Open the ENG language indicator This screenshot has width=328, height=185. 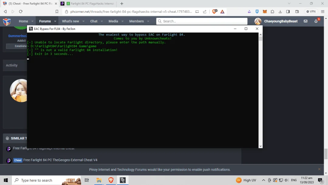[x=294, y=180]
